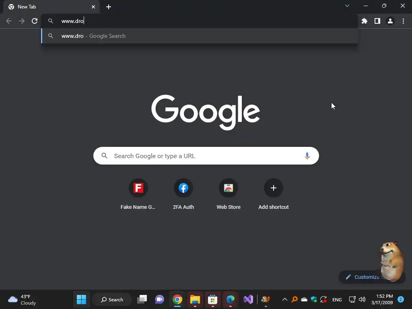
Task: Click the hamster app taskbar icon
Action: (266, 299)
